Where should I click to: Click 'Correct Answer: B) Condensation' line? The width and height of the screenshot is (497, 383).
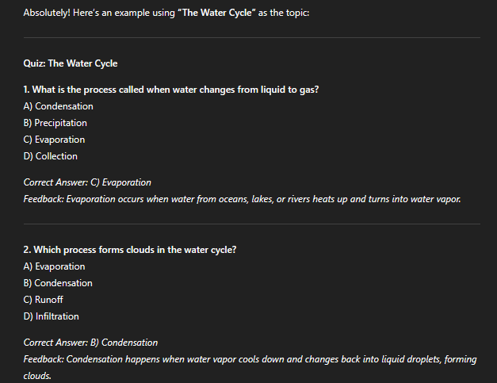point(90,343)
